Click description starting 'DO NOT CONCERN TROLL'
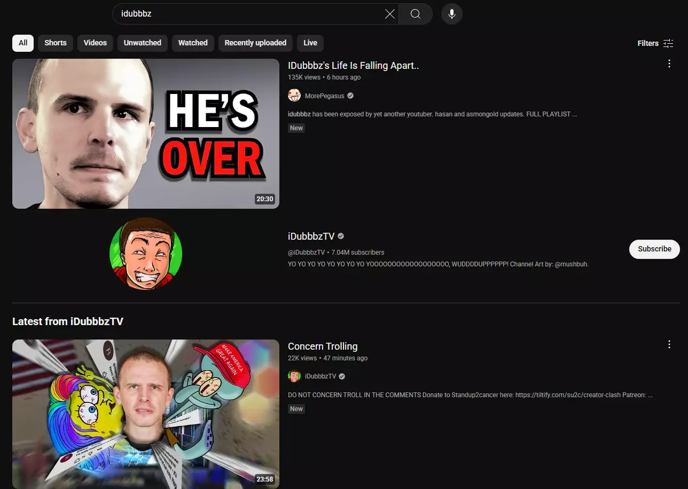This screenshot has width=688, height=489. coord(470,395)
